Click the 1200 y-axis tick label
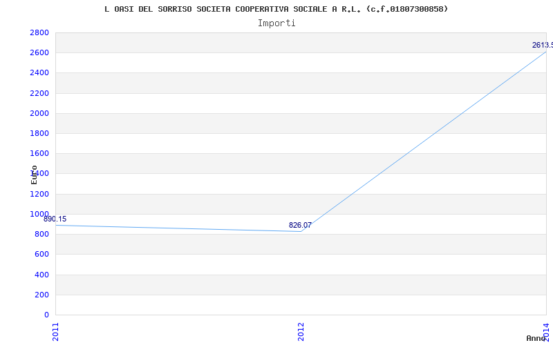Screen dimensions: 553x345 [x=39, y=194]
